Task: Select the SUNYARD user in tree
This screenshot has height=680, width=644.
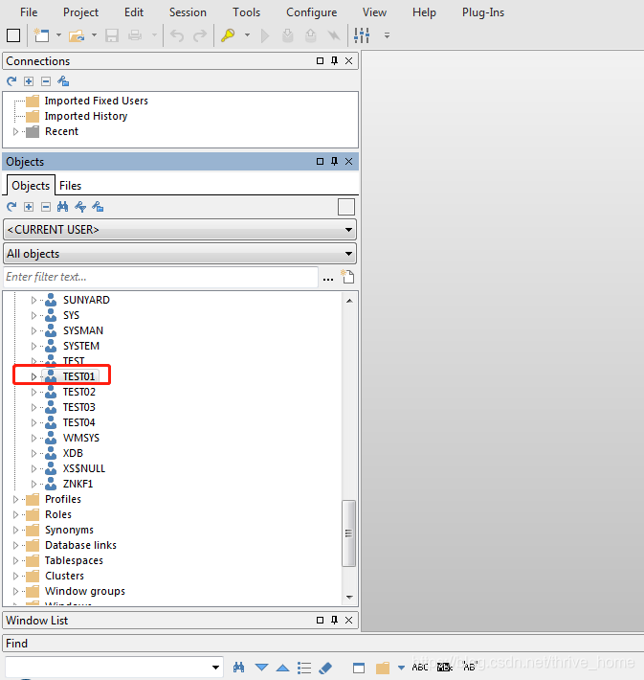Action: click(x=86, y=300)
